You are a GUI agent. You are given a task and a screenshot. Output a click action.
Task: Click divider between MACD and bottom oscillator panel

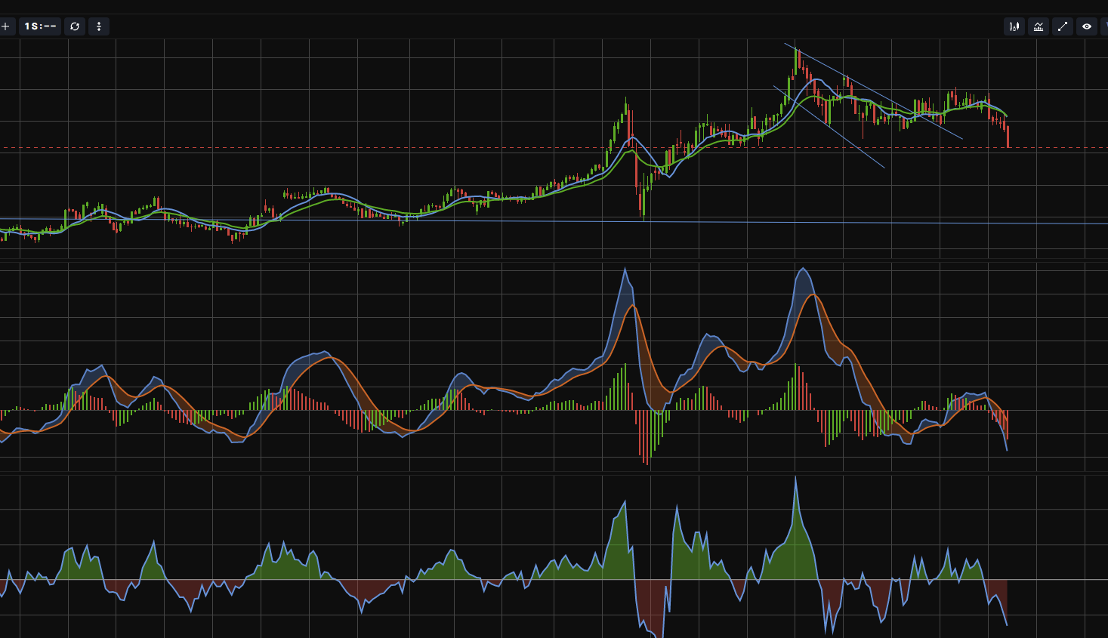tap(554, 473)
